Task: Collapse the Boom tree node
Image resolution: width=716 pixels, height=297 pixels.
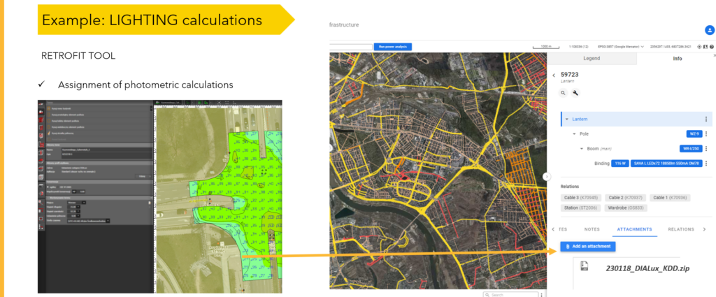Action: point(581,149)
